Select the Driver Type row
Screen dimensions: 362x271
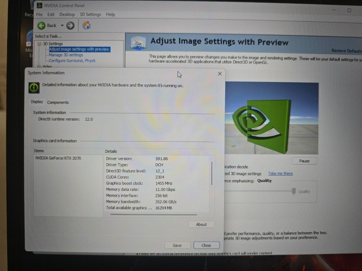pyautogui.click(x=157, y=165)
